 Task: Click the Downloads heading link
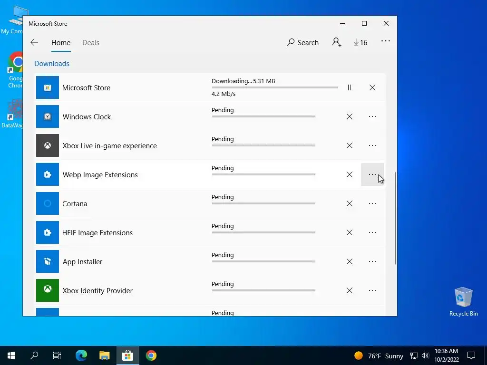point(52,64)
